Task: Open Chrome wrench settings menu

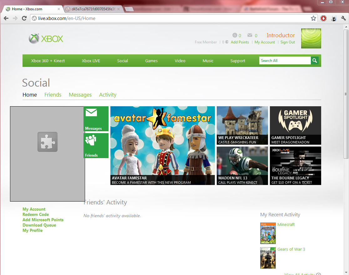Action: pyautogui.click(x=343, y=18)
